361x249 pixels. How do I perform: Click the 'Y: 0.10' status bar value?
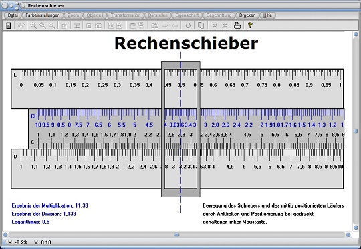tap(43, 242)
